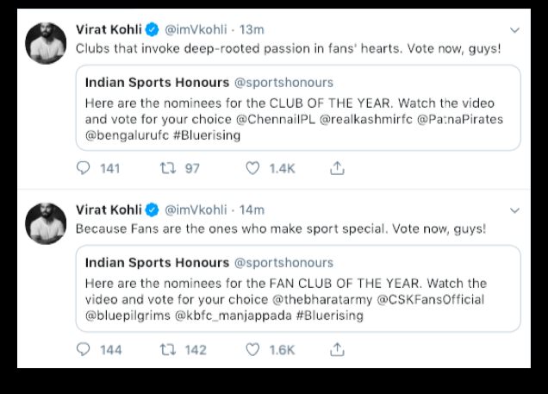Open Virat Kohli's avatar on the first tweet

tap(46, 43)
